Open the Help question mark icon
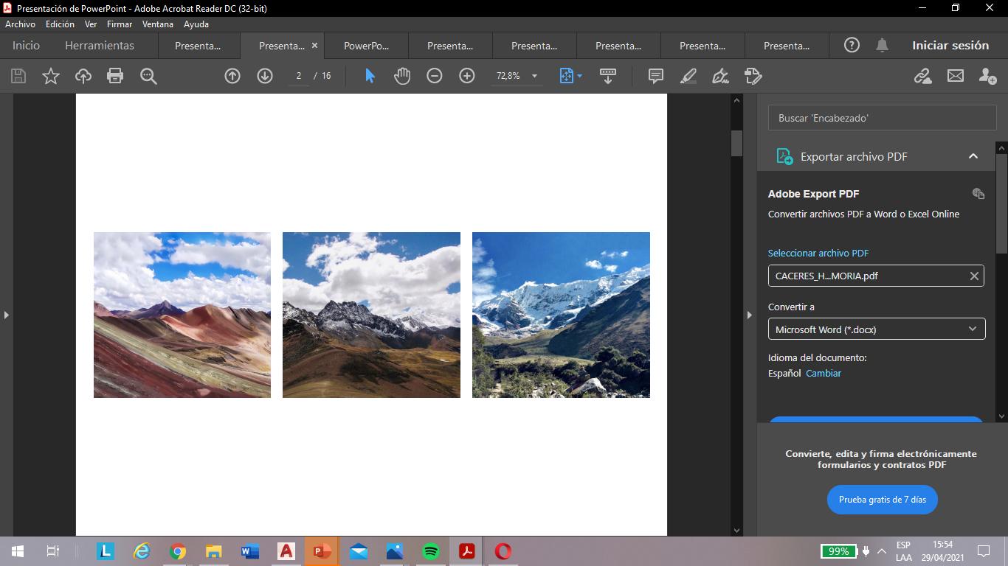 (x=852, y=45)
